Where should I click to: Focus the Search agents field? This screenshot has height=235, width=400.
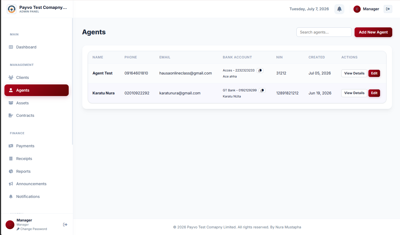(324, 32)
